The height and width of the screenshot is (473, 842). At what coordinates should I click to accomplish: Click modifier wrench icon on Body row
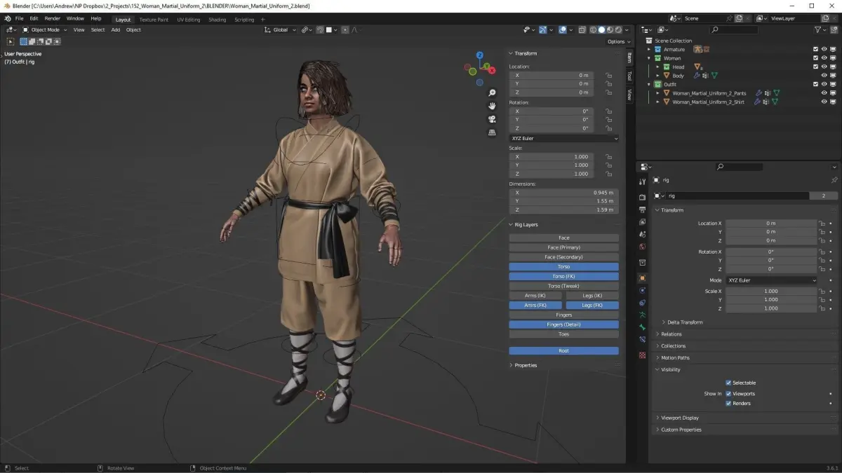tap(697, 76)
